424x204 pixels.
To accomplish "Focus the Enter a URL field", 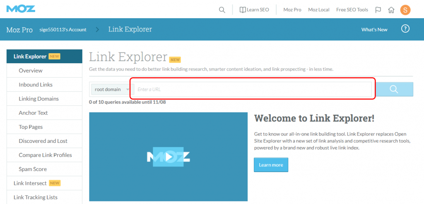I will pos(253,89).
